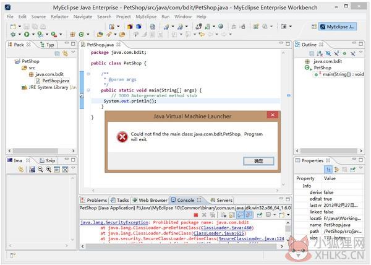The height and width of the screenshot is (265, 371).
Task: Open Outline view menu triangle
Action: click(360, 51)
